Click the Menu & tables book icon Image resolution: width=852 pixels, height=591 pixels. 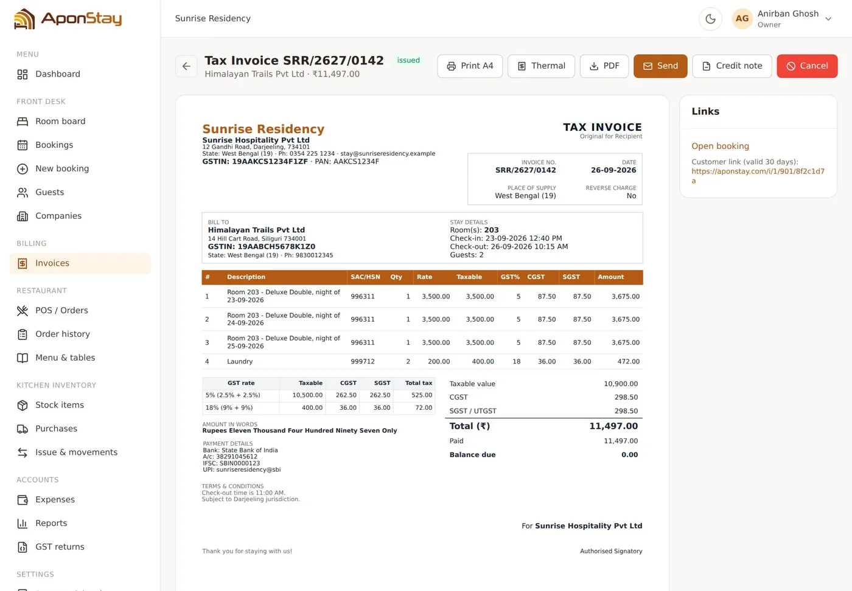(x=23, y=358)
